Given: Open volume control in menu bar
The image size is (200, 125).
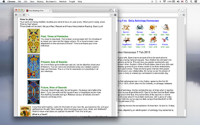Looking at the screenshot, I should pyautogui.click(x=178, y=2).
